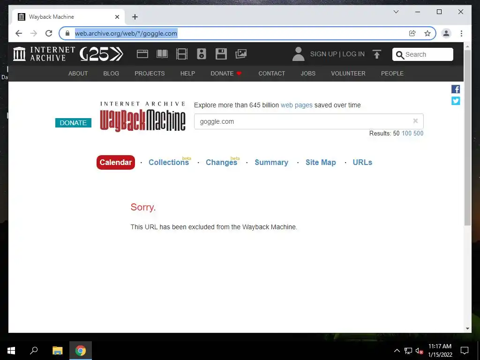This screenshot has width=480, height=360.
Task: Open the BLOG menu item
Action: click(111, 74)
